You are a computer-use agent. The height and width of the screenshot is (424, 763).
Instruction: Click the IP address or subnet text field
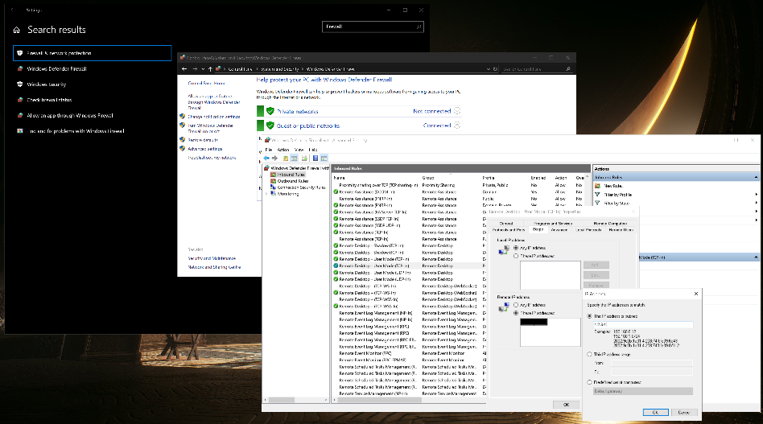[641, 325]
